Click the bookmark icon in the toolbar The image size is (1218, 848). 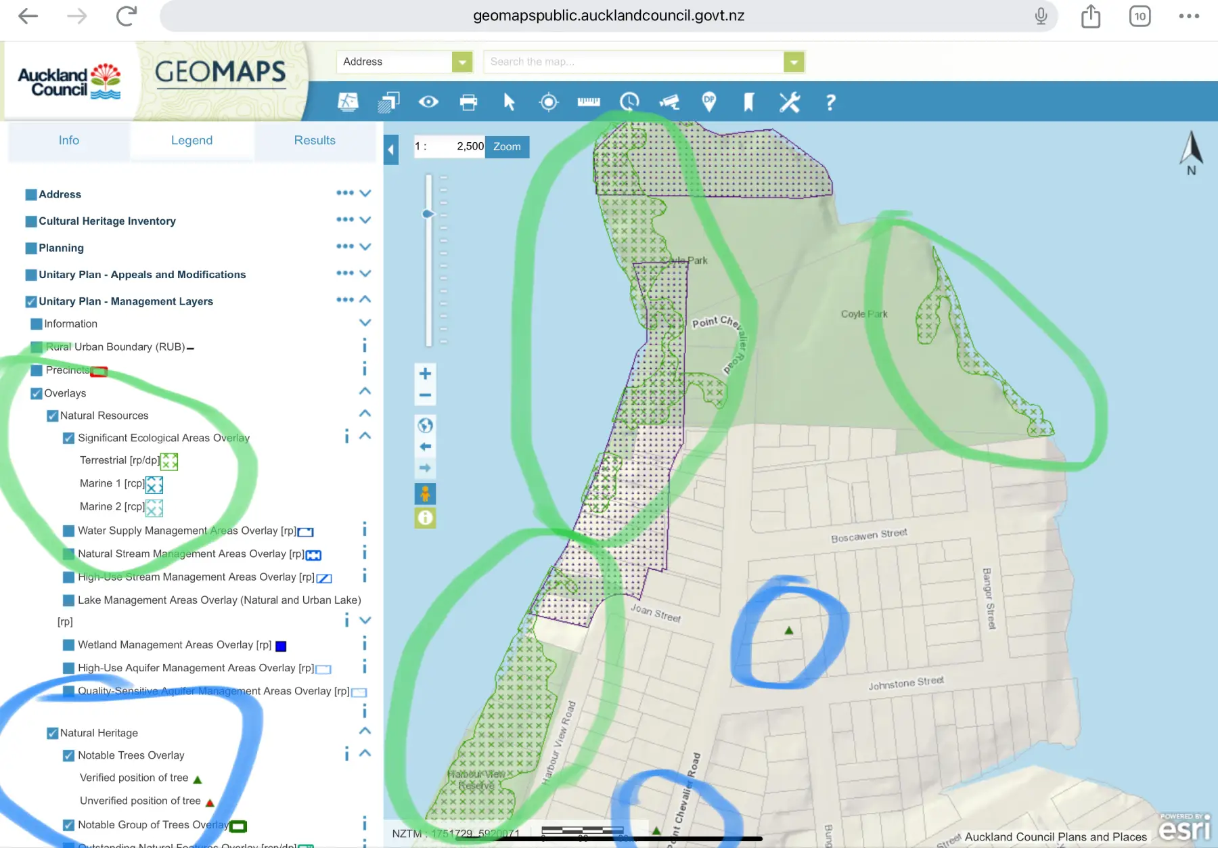[748, 102]
